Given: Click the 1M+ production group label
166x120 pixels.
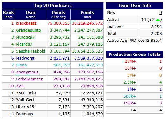Looking at the screenshot, I should coord(132,89).
